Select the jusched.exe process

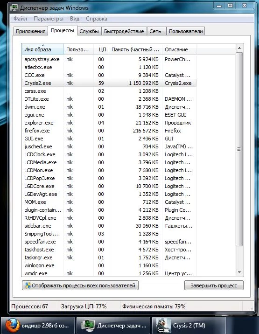point(109,146)
